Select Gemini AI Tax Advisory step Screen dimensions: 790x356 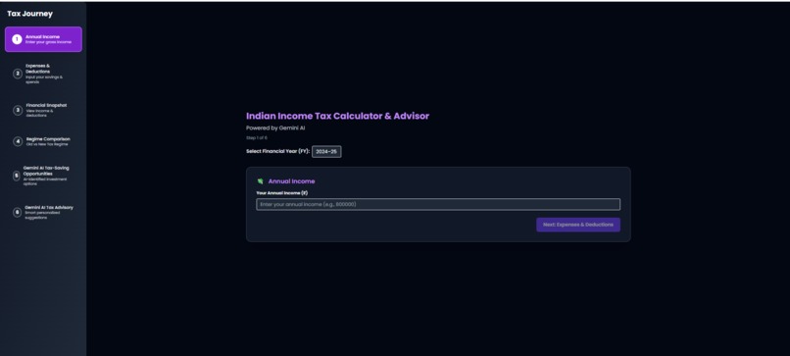pyautogui.click(x=43, y=212)
